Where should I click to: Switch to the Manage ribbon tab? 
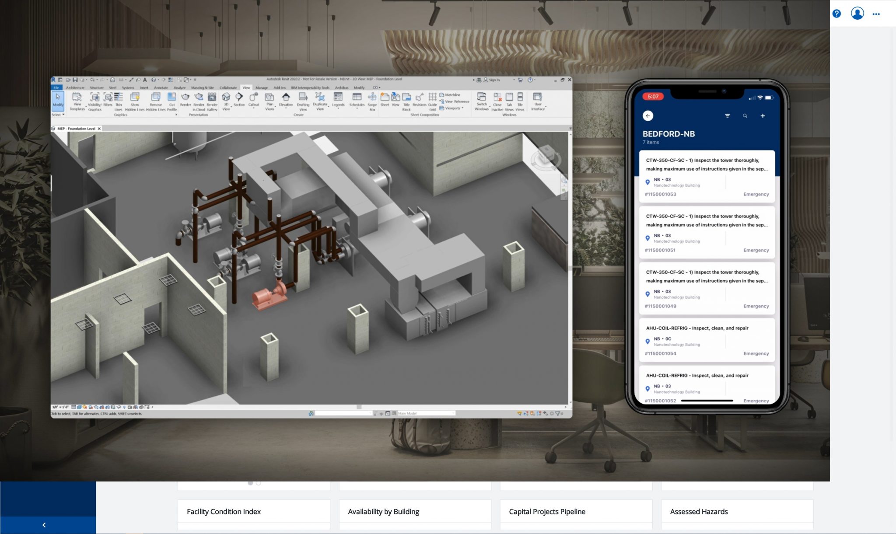coord(262,87)
